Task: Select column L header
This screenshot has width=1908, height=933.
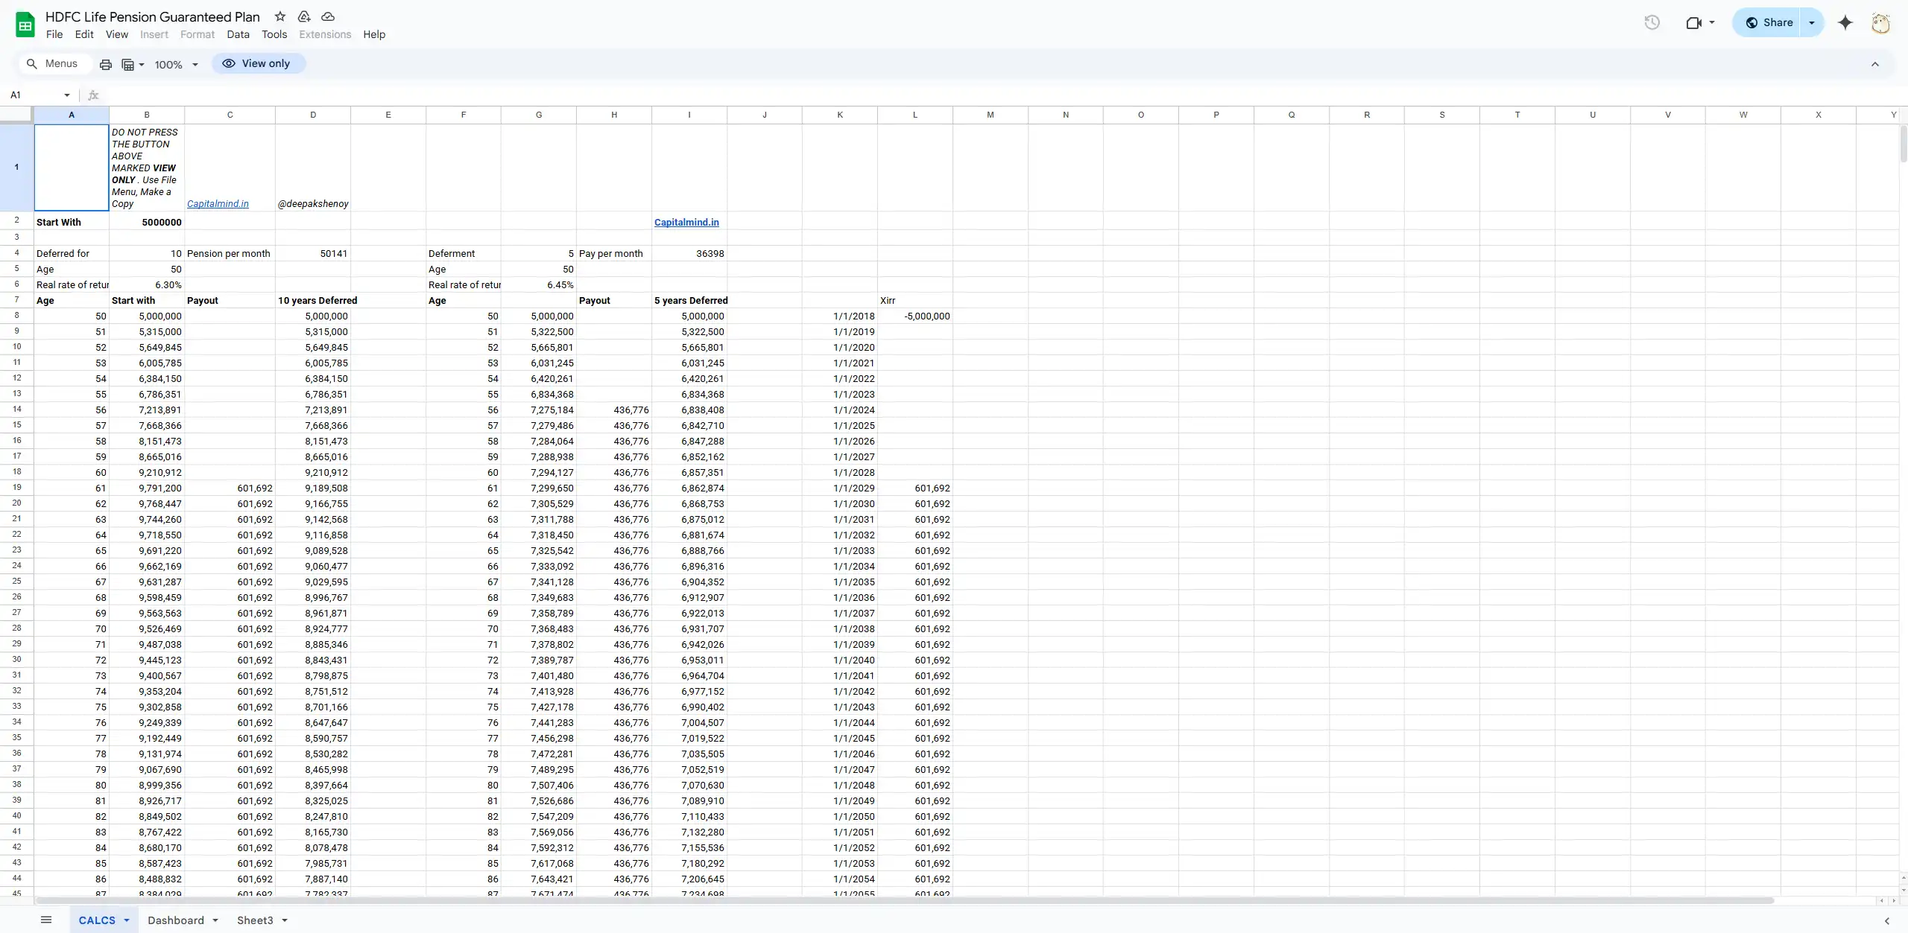Action: click(x=915, y=115)
